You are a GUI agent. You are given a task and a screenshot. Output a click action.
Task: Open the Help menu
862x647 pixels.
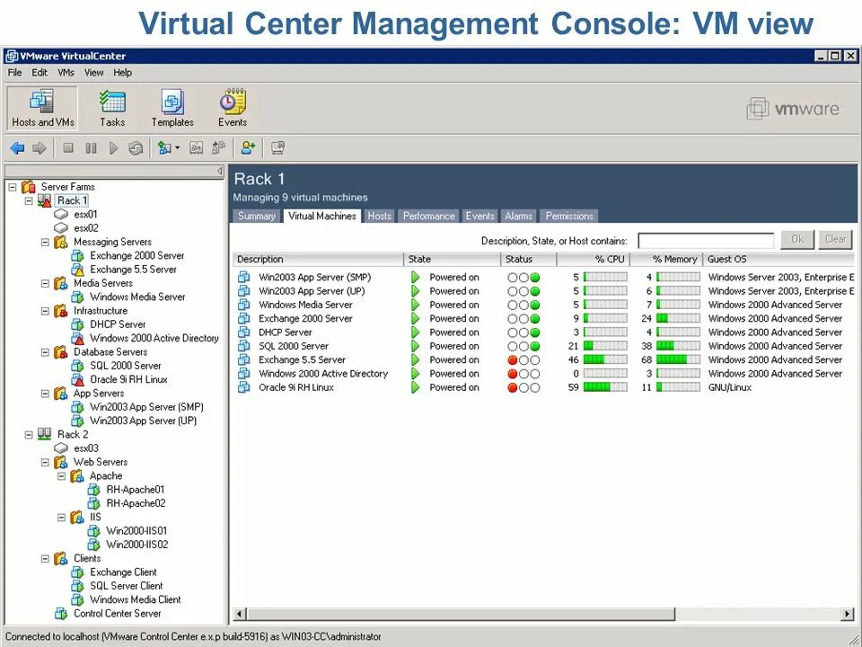[123, 73]
